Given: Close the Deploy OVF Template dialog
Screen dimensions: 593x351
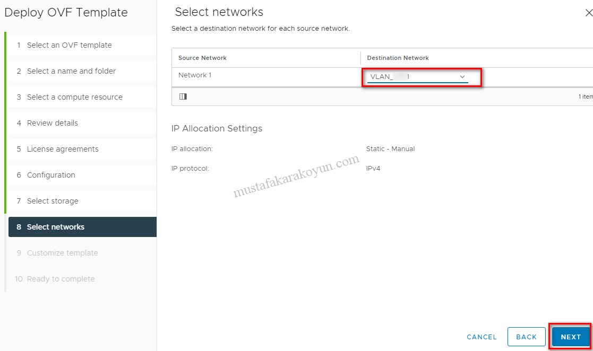Looking at the screenshot, I should (588, 13).
